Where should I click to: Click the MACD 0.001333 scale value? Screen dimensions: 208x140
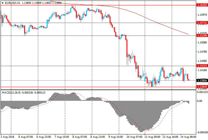tap(202, 92)
